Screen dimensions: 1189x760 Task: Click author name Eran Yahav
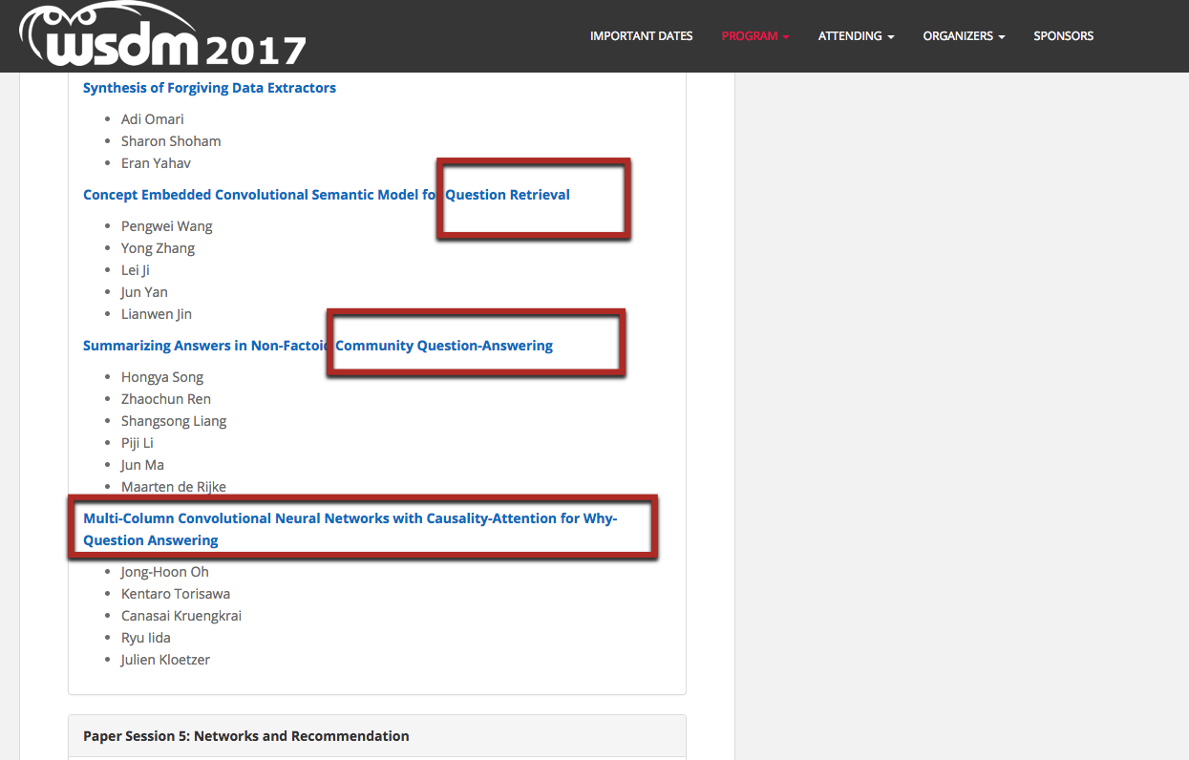click(156, 163)
